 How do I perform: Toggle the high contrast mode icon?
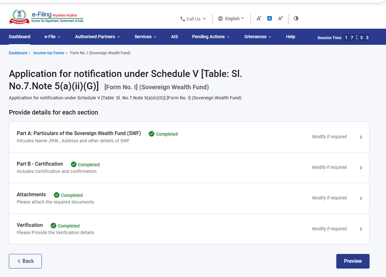[296, 18]
